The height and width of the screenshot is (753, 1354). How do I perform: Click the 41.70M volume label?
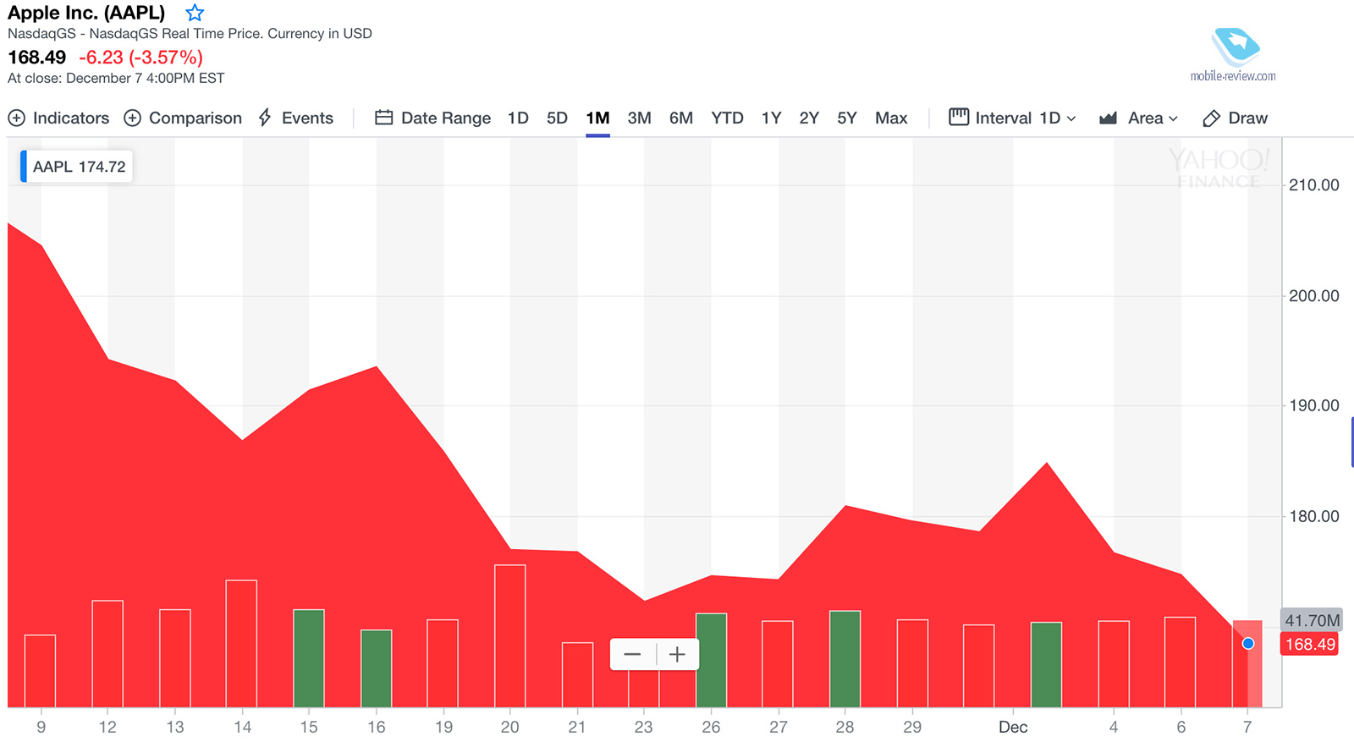pos(1312,620)
